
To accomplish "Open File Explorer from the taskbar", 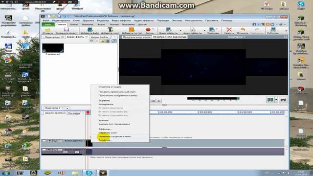I will pos(75,173).
